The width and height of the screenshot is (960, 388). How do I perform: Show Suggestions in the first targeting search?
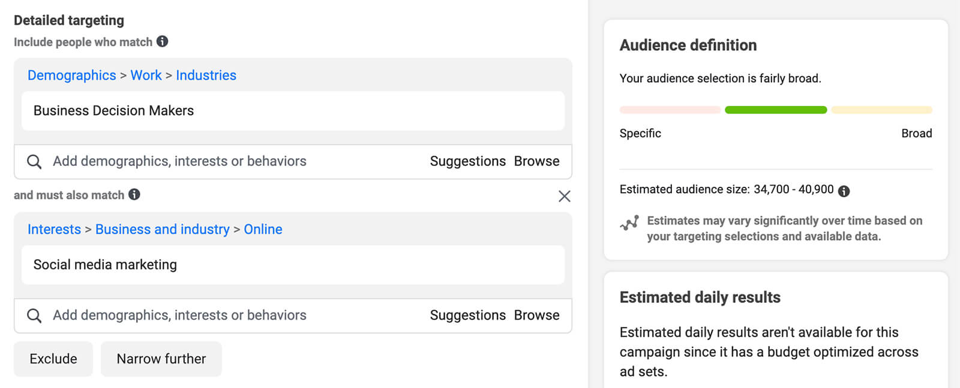click(x=467, y=162)
